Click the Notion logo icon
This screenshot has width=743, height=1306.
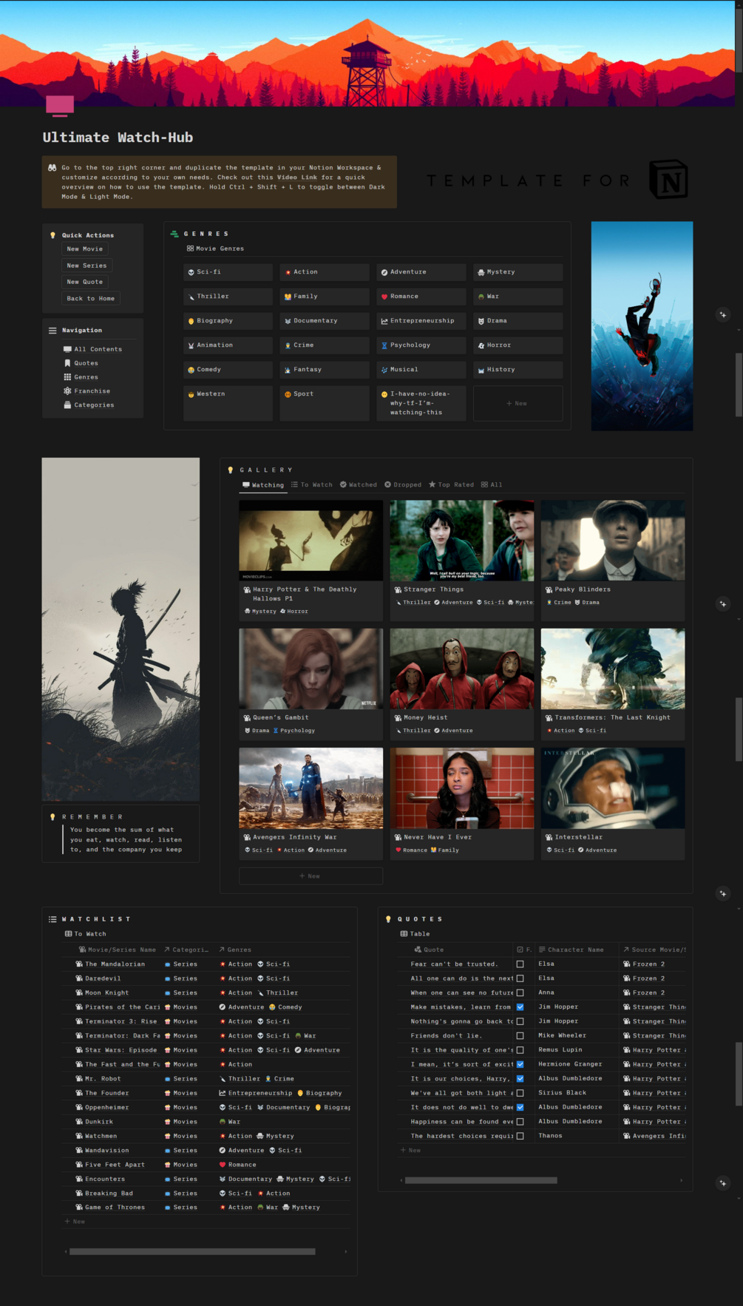668,180
